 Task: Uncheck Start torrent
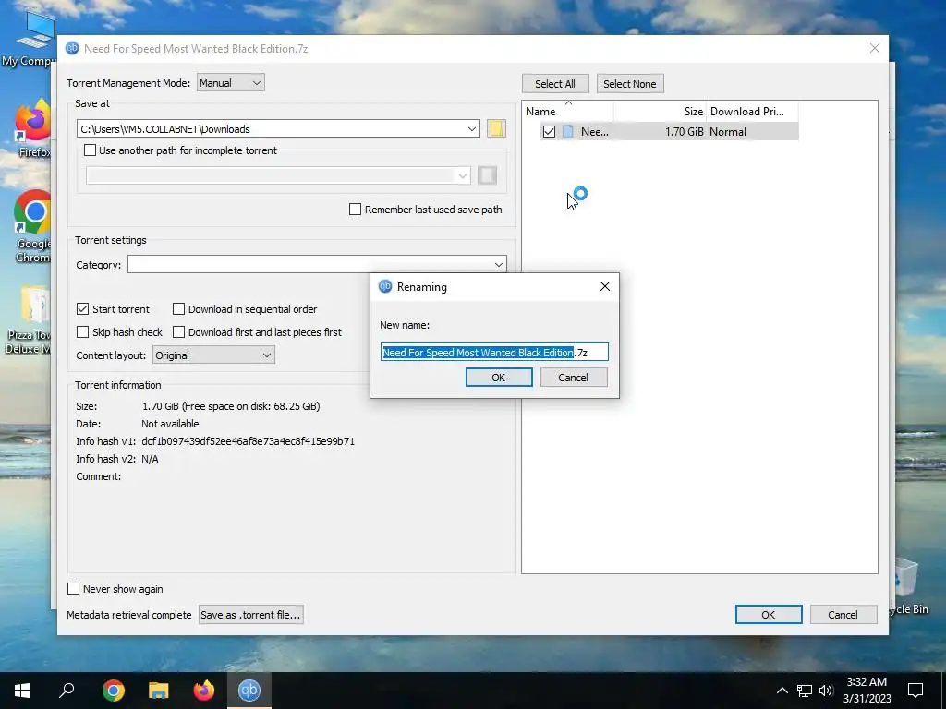(82, 309)
